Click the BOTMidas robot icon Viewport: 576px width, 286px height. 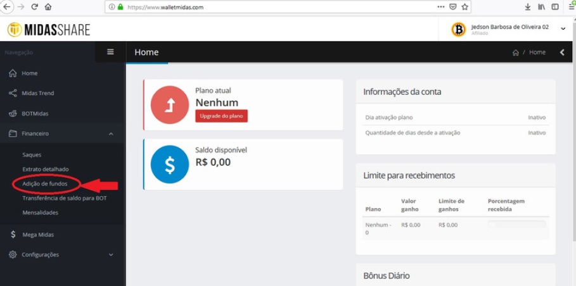(x=13, y=114)
